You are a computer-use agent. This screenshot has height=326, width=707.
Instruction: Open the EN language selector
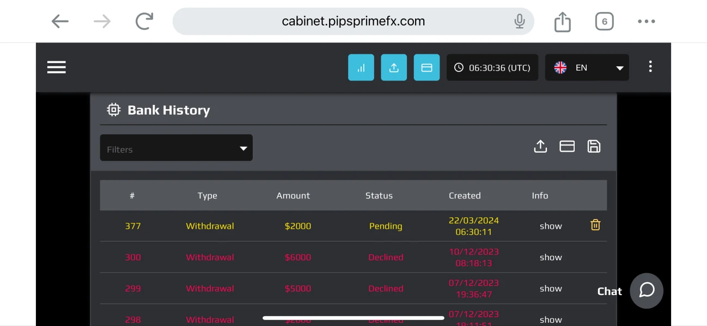587,67
